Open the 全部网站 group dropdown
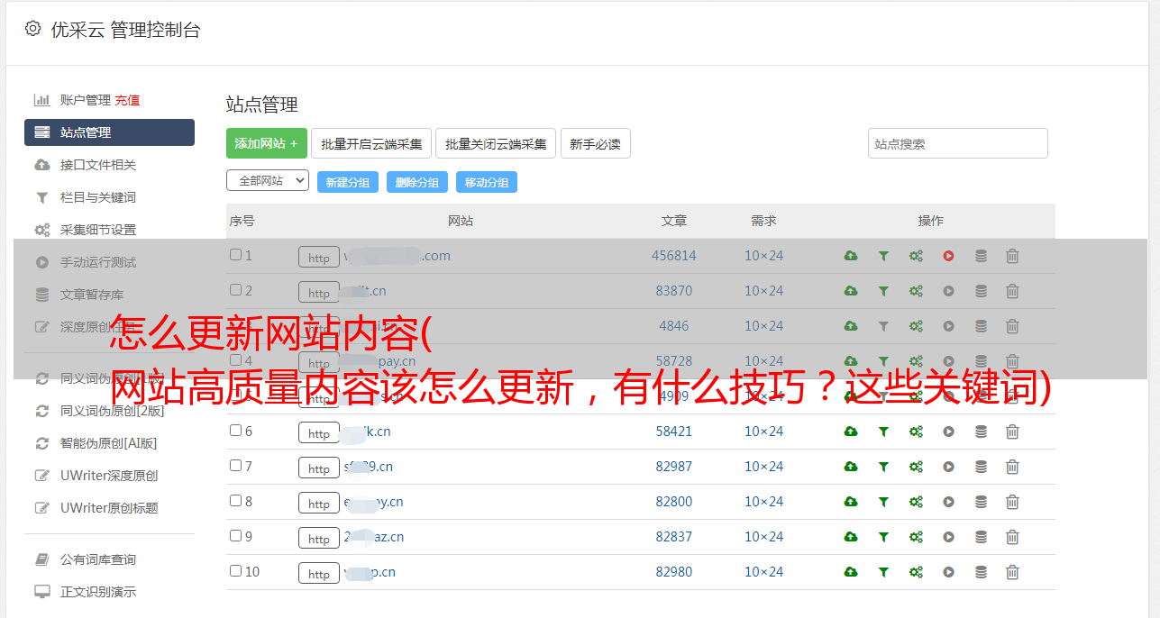This screenshot has height=618, width=1160. point(268,181)
